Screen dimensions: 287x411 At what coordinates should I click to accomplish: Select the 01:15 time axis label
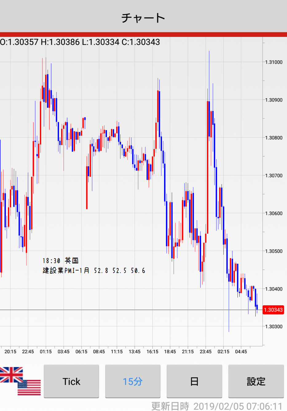[x=46, y=352]
